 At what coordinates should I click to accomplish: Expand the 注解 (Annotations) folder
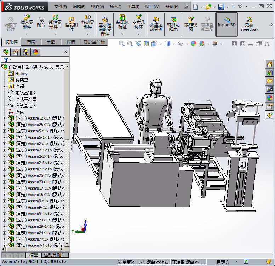[4, 86]
